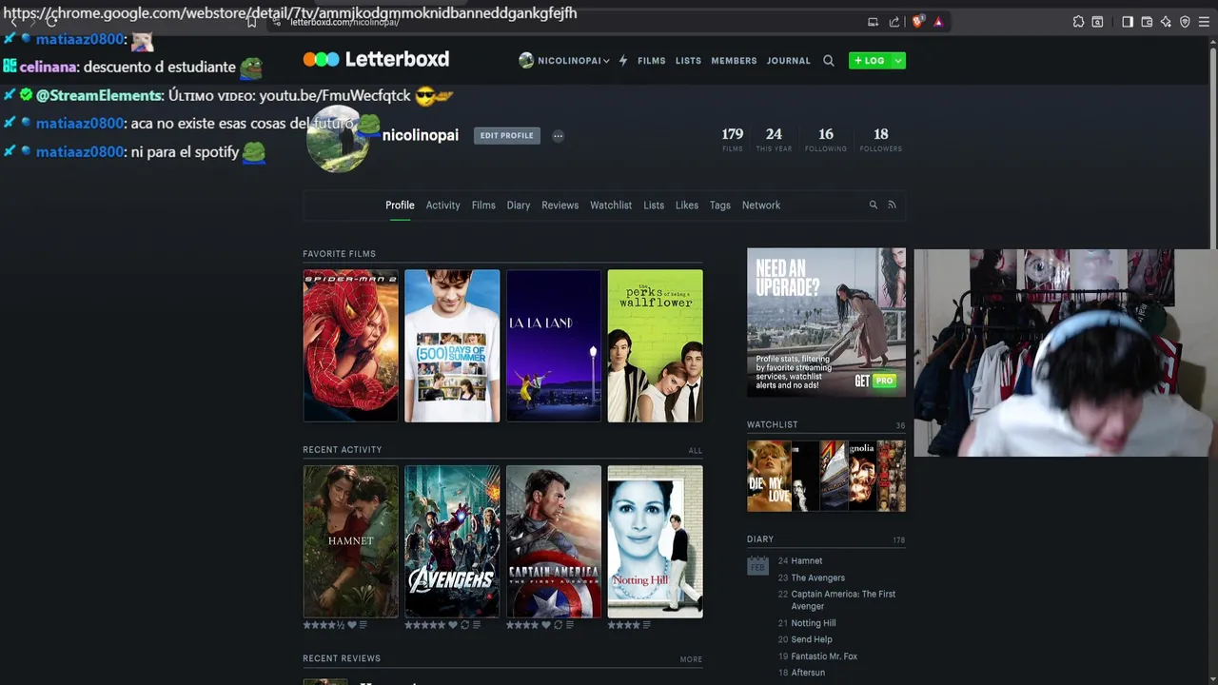Open the Brave hamburger main menu
The height and width of the screenshot is (685, 1218).
[x=1206, y=22]
